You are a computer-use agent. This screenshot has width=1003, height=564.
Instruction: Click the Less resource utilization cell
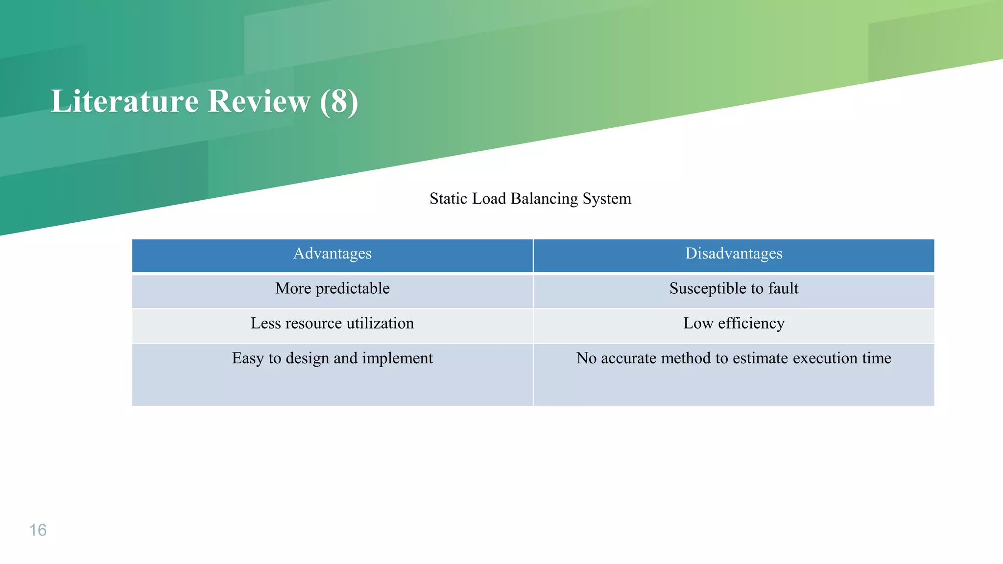333,326
